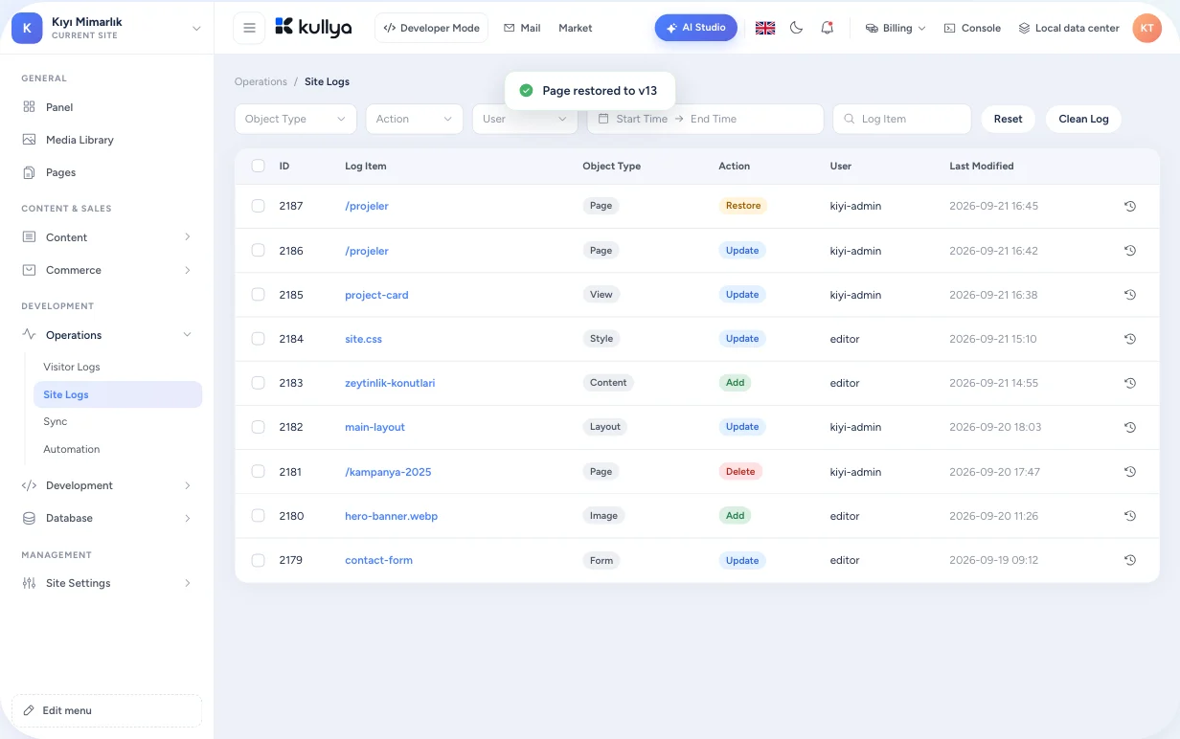
Task: Open Visitor Logs submenu item
Action: coord(118,367)
